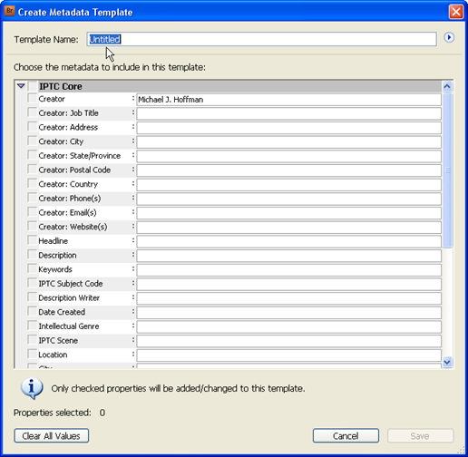Click the IPTC Core section header label
The image size is (468, 457).
[61, 86]
